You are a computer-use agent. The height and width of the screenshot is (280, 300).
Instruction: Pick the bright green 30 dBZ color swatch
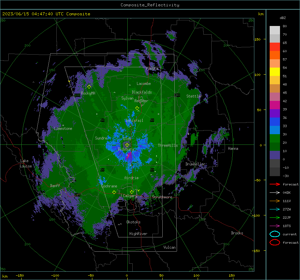pyautogui.click(x=275, y=138)
